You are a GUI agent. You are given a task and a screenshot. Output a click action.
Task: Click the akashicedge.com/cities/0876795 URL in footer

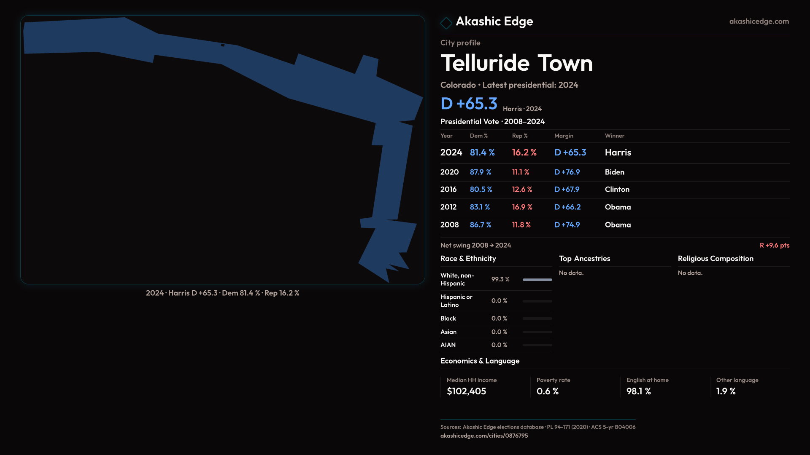coord(484,436)
